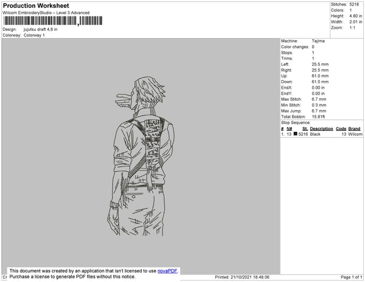Image resolution: width=365 pixels, height=282 pixels.
Task: Click the "Black" description in stop sequence row
Action: pos(315,134)
